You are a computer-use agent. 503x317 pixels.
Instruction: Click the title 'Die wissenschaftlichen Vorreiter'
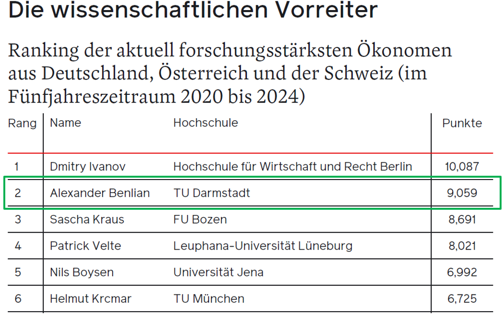193,10
